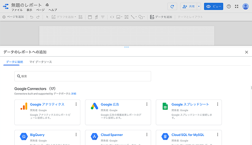Switch to view mode with ビュー button
The image size is (252, 145).
click(x=214, y=7)
